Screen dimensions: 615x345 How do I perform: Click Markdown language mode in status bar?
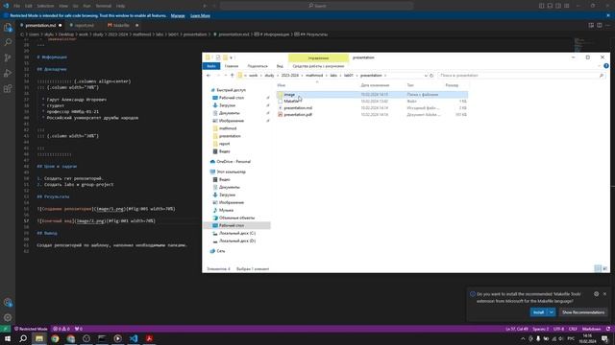[591, 329]
